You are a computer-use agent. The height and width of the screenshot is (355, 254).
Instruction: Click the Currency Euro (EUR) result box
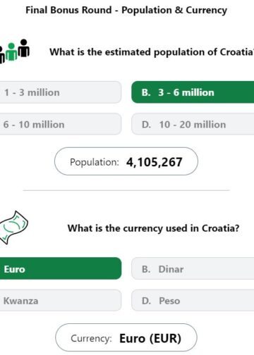pyautogui.click(x=126, y=337)
